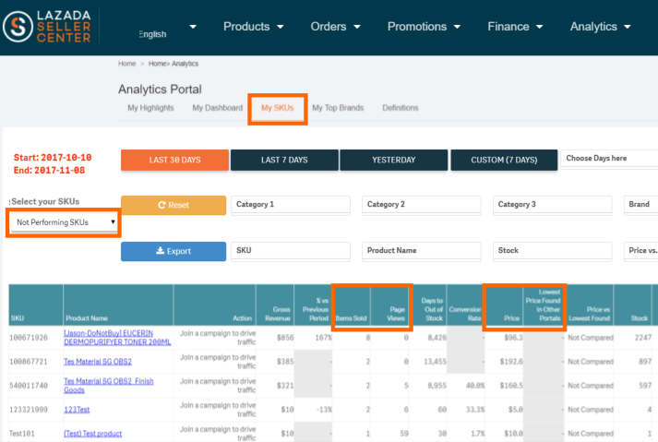Open the Analytics menu
The width and height of the screenshot is (658, 442).
tap(600, 27)
